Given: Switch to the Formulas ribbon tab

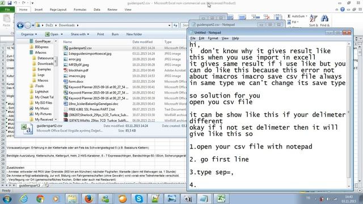Looking at the screenshot, I should click(80, 10).
